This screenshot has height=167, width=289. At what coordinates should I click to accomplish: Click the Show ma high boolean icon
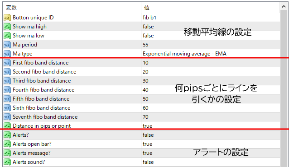click(7, 27)
